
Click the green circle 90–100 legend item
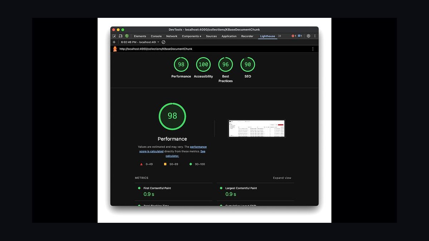tap(197, 164)
